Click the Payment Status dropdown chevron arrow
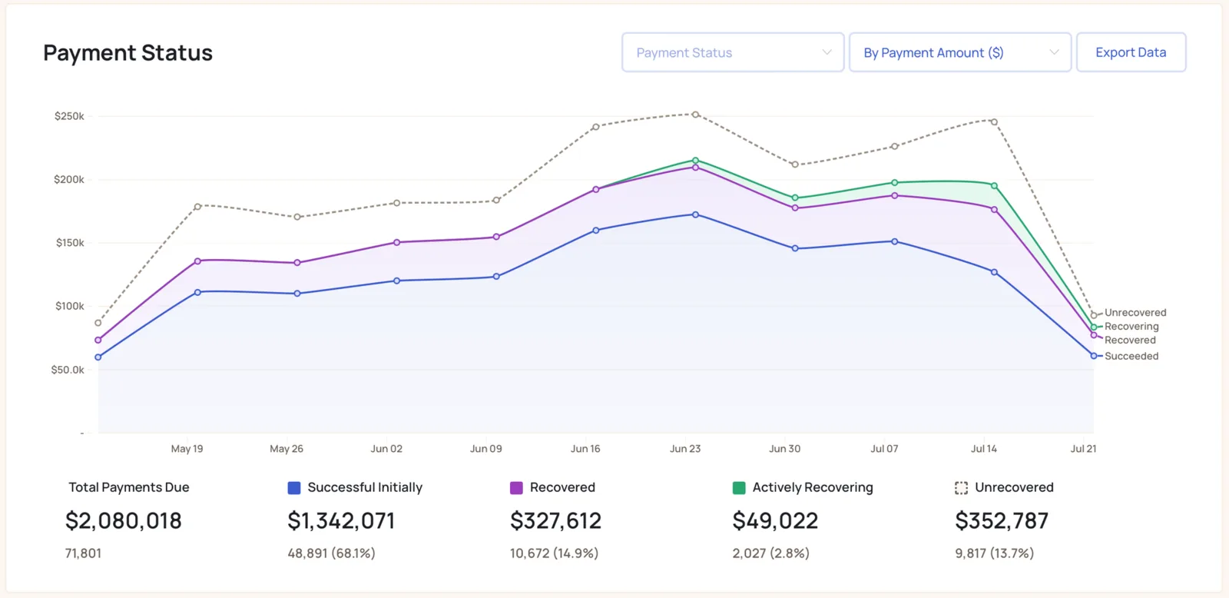 tap(827, 52)
